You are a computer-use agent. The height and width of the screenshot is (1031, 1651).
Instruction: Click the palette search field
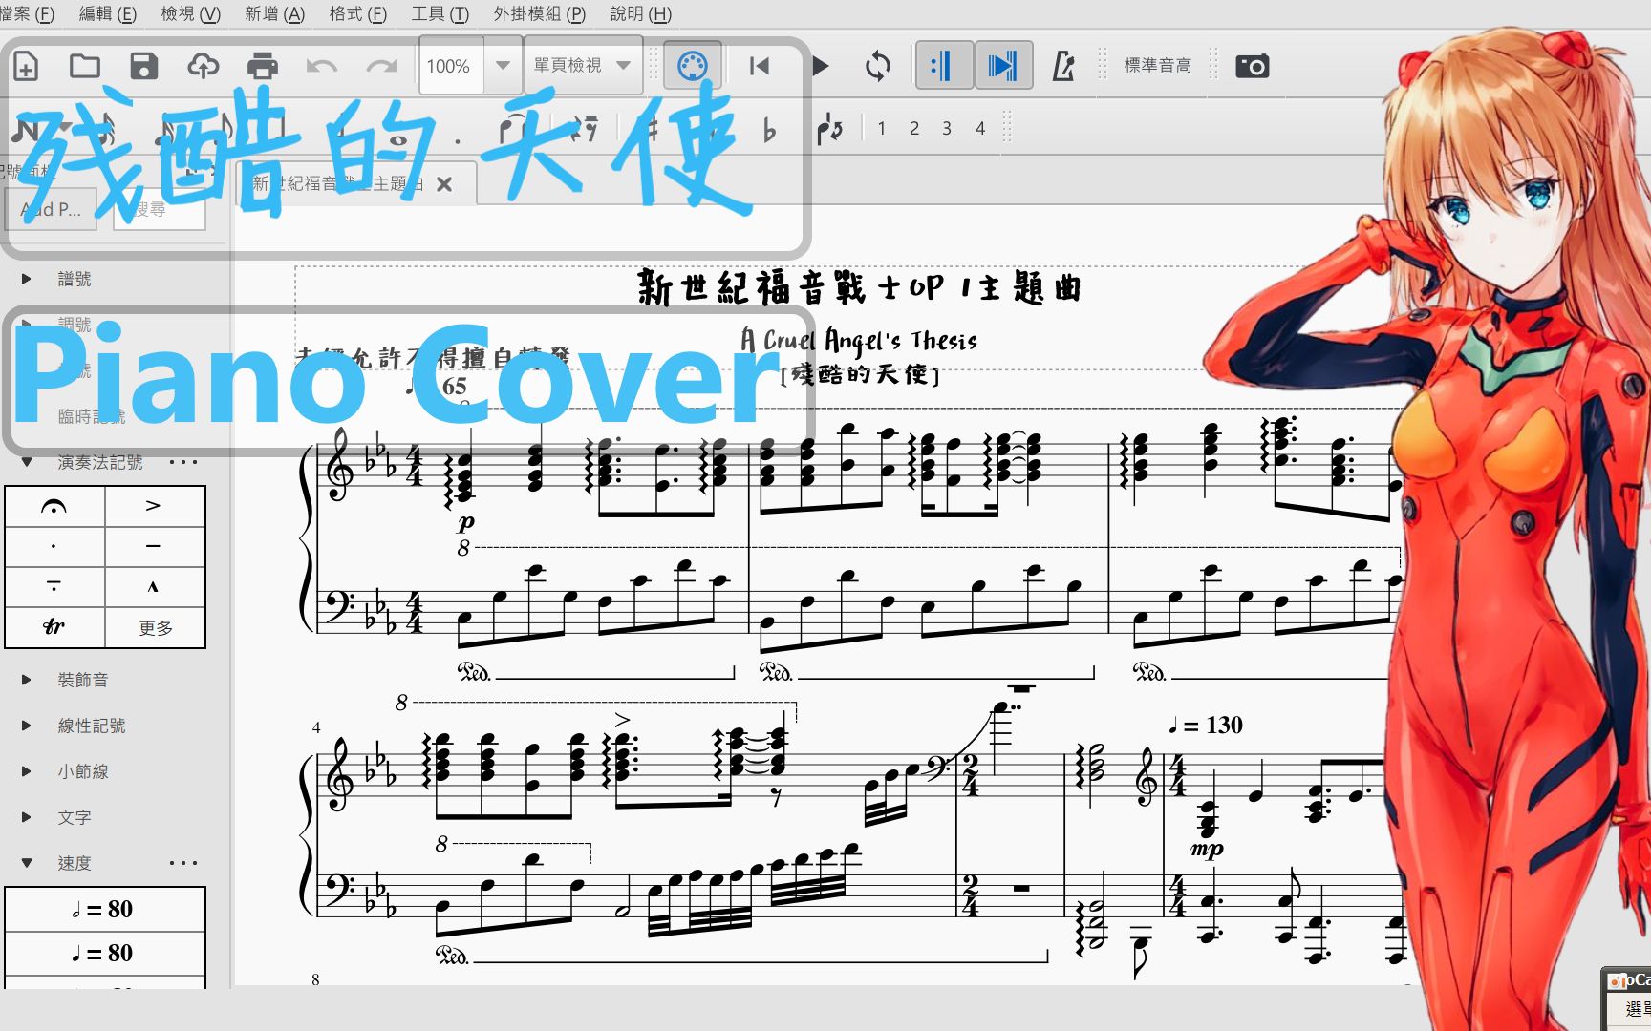160,209
